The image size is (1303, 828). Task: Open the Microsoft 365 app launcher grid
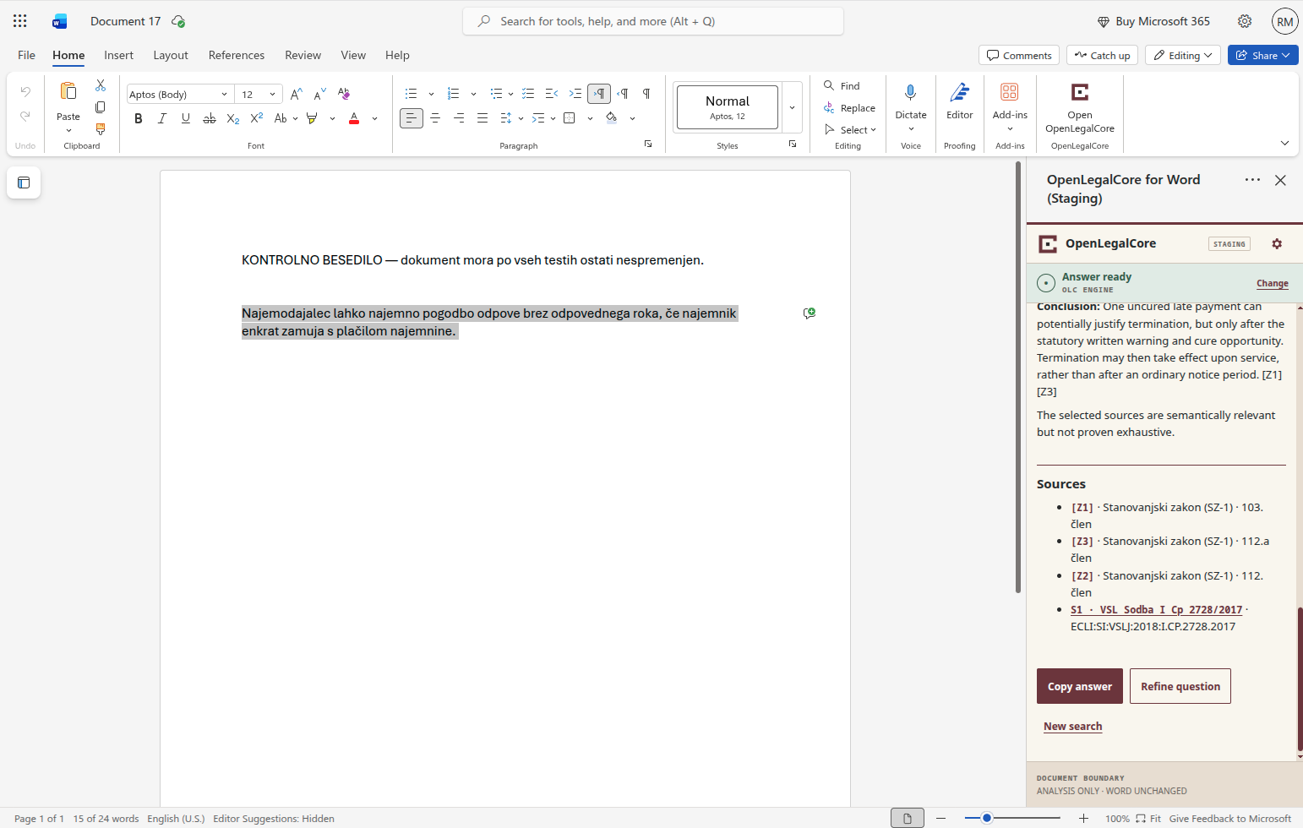pos(20,21)
